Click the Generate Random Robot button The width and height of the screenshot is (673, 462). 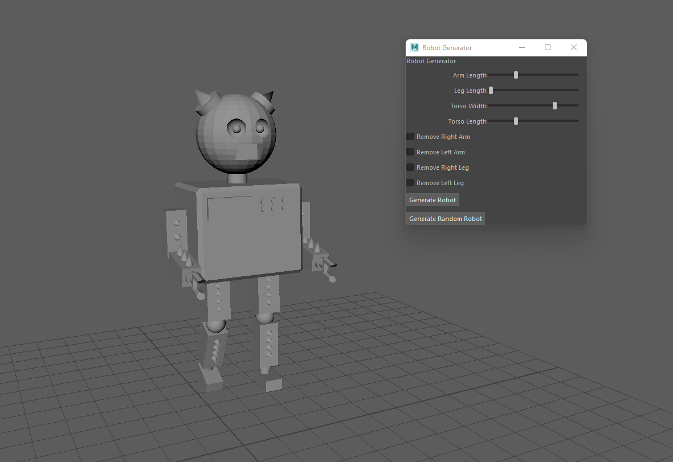coord(446,219)
